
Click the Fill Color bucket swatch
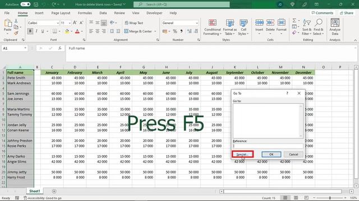point(67,31)
